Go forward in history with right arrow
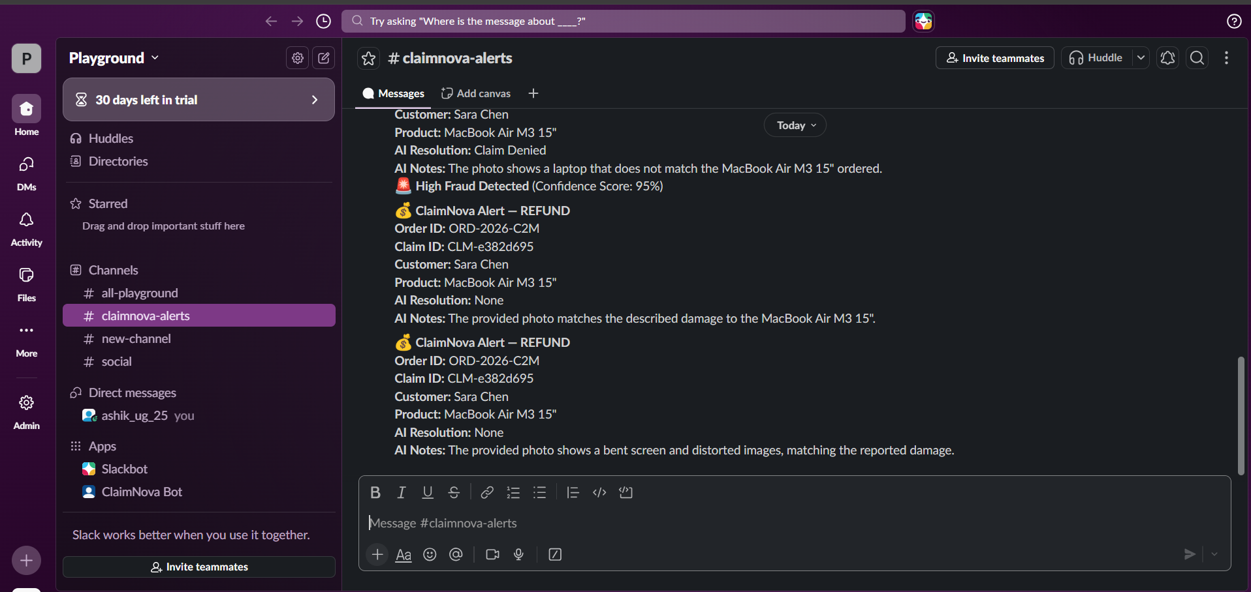1251x592 pixels. [x=297, y=22]
